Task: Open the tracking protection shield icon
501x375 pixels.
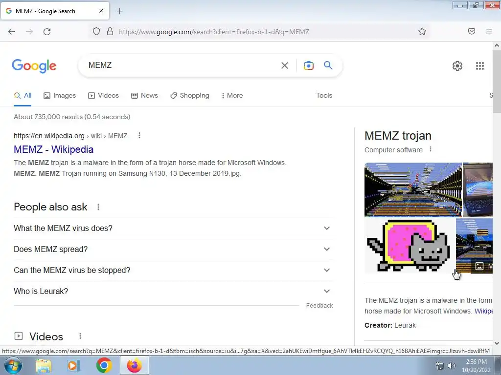Action: (x=96, y=31)
